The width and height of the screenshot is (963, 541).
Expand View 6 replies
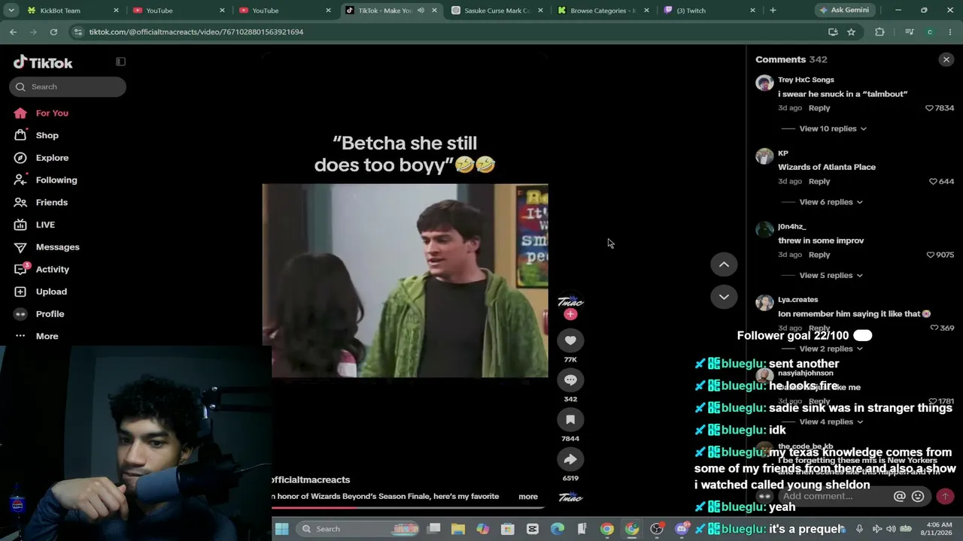(831, 202)
